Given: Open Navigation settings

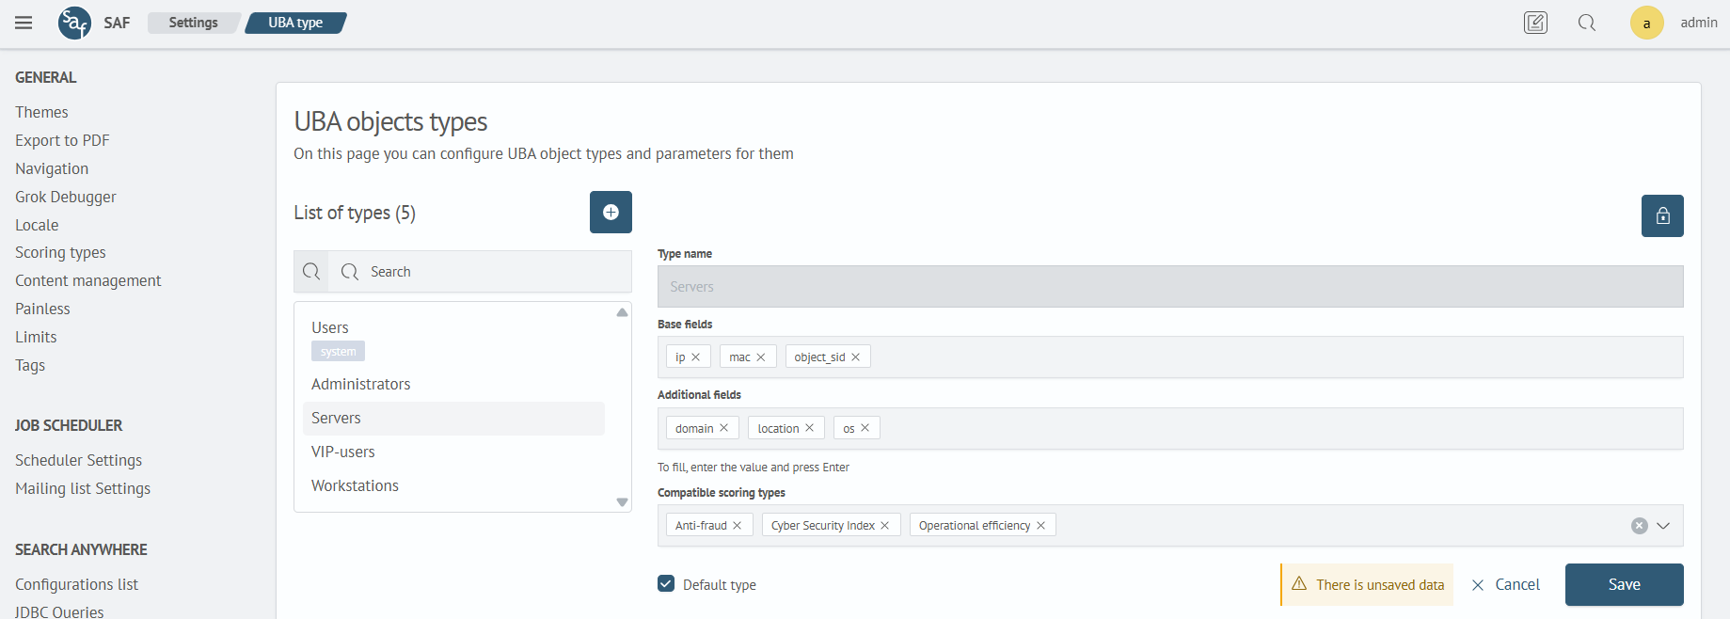Looking at the screenshot, I should coord(52,168).
